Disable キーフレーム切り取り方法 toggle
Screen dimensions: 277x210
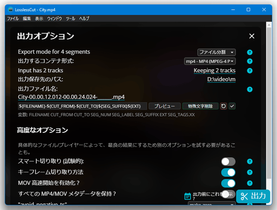click(228, 172)
